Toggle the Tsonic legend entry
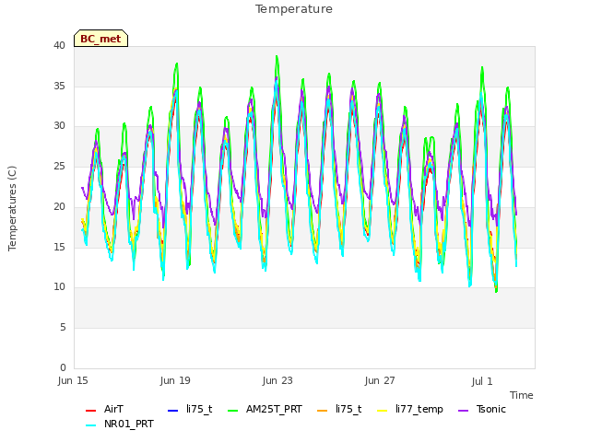The height and width of the screenshot is (442, 590). tap(482, 409)
